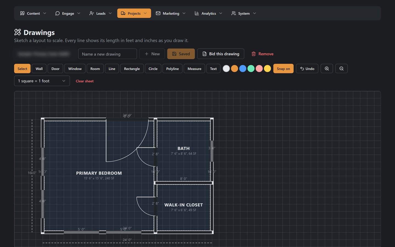This screenshot has width=395, height=247.
Task: Click the Projects truck icon
Action: (123, 13)
